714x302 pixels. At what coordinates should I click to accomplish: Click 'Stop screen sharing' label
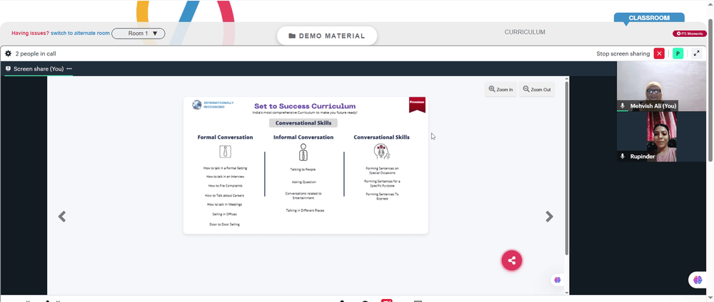pyautogui.click(x=623, y=53)
